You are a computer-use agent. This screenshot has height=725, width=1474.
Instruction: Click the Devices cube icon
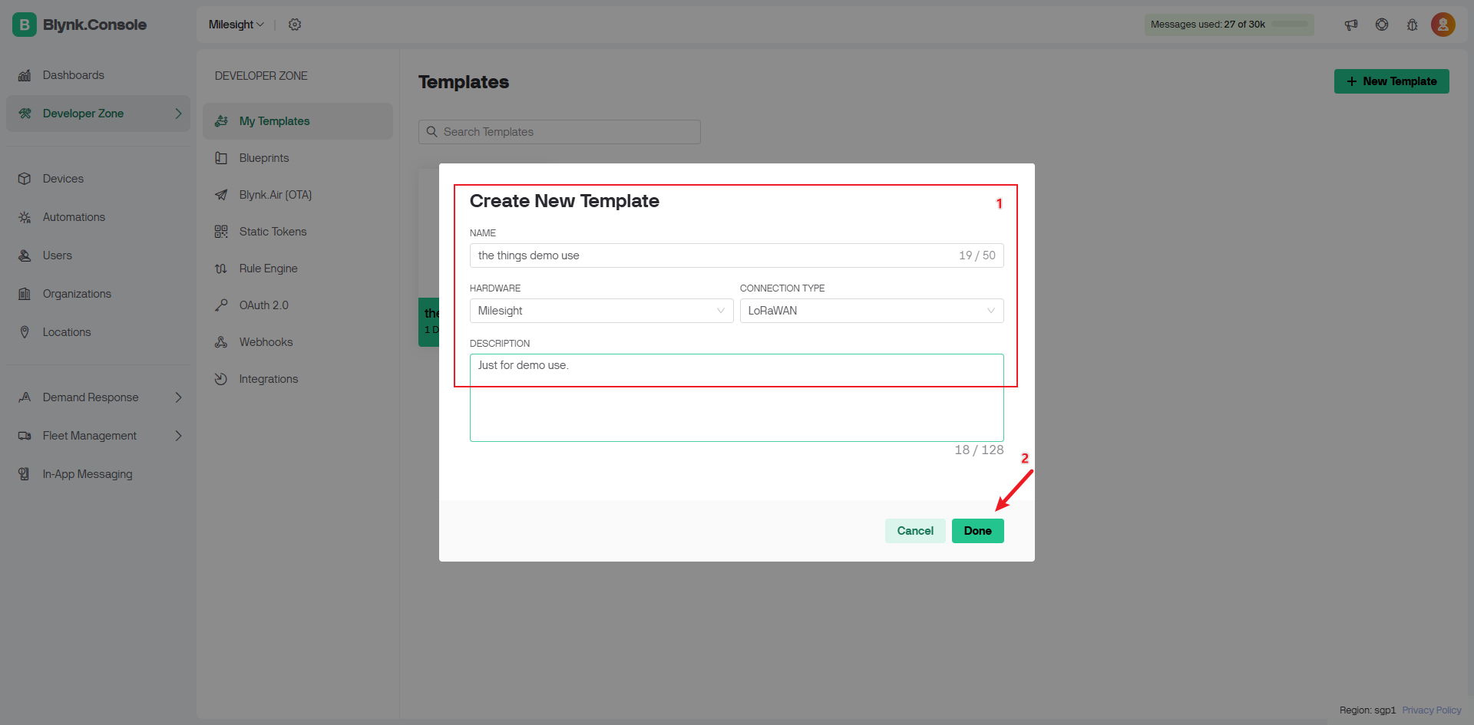(25, 179)
